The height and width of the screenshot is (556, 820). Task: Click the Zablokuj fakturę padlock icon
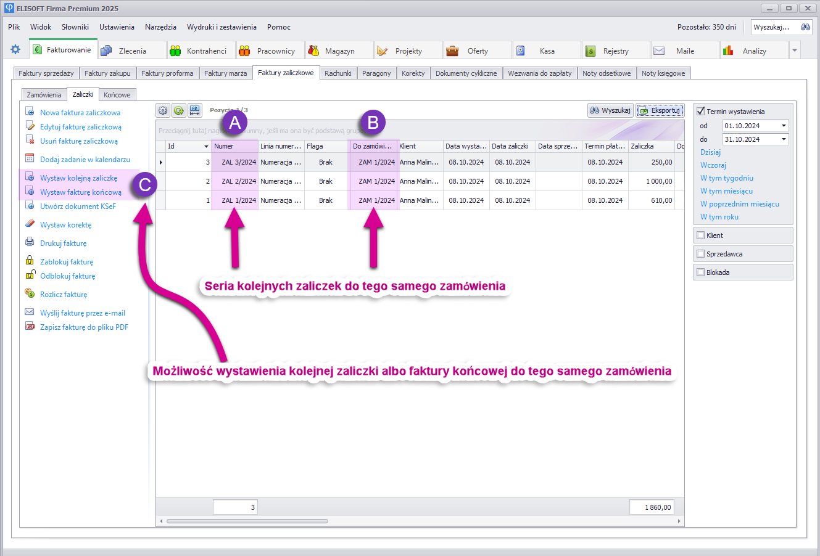pyautogui.click(x=30, y=261)
